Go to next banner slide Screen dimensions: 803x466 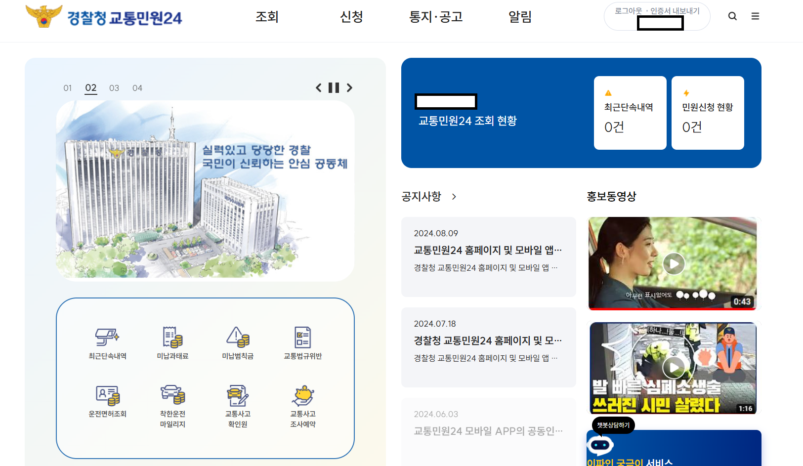pyautogui.click(x=349, y=88)
